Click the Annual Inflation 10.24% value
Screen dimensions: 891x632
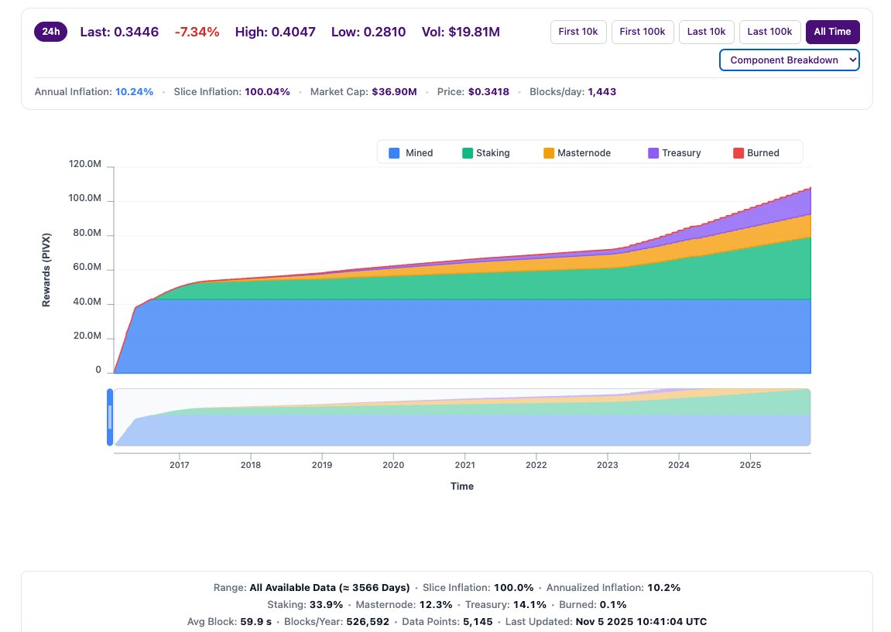point(135,92)
